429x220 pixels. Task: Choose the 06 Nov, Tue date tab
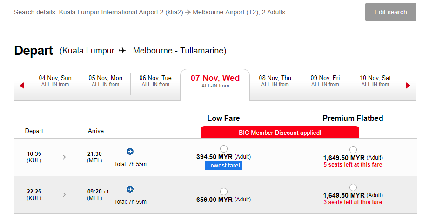click(155, 81)
